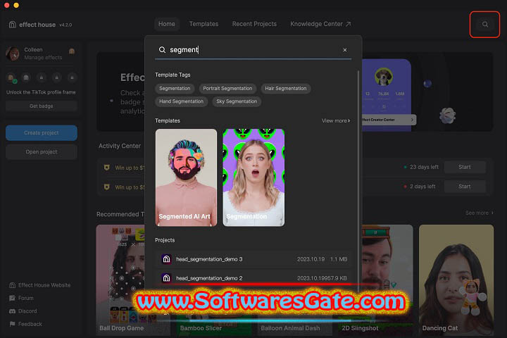507x338 pixels.
Task: Click the magnifier icon inside search box
Action: 163,50
